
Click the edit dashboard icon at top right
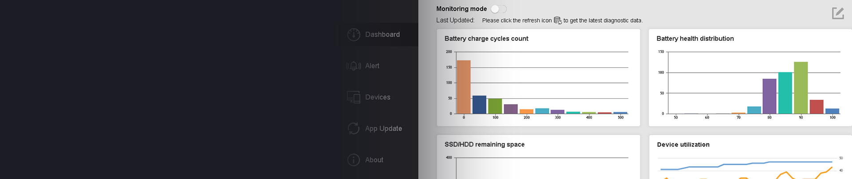pos(838,13)
